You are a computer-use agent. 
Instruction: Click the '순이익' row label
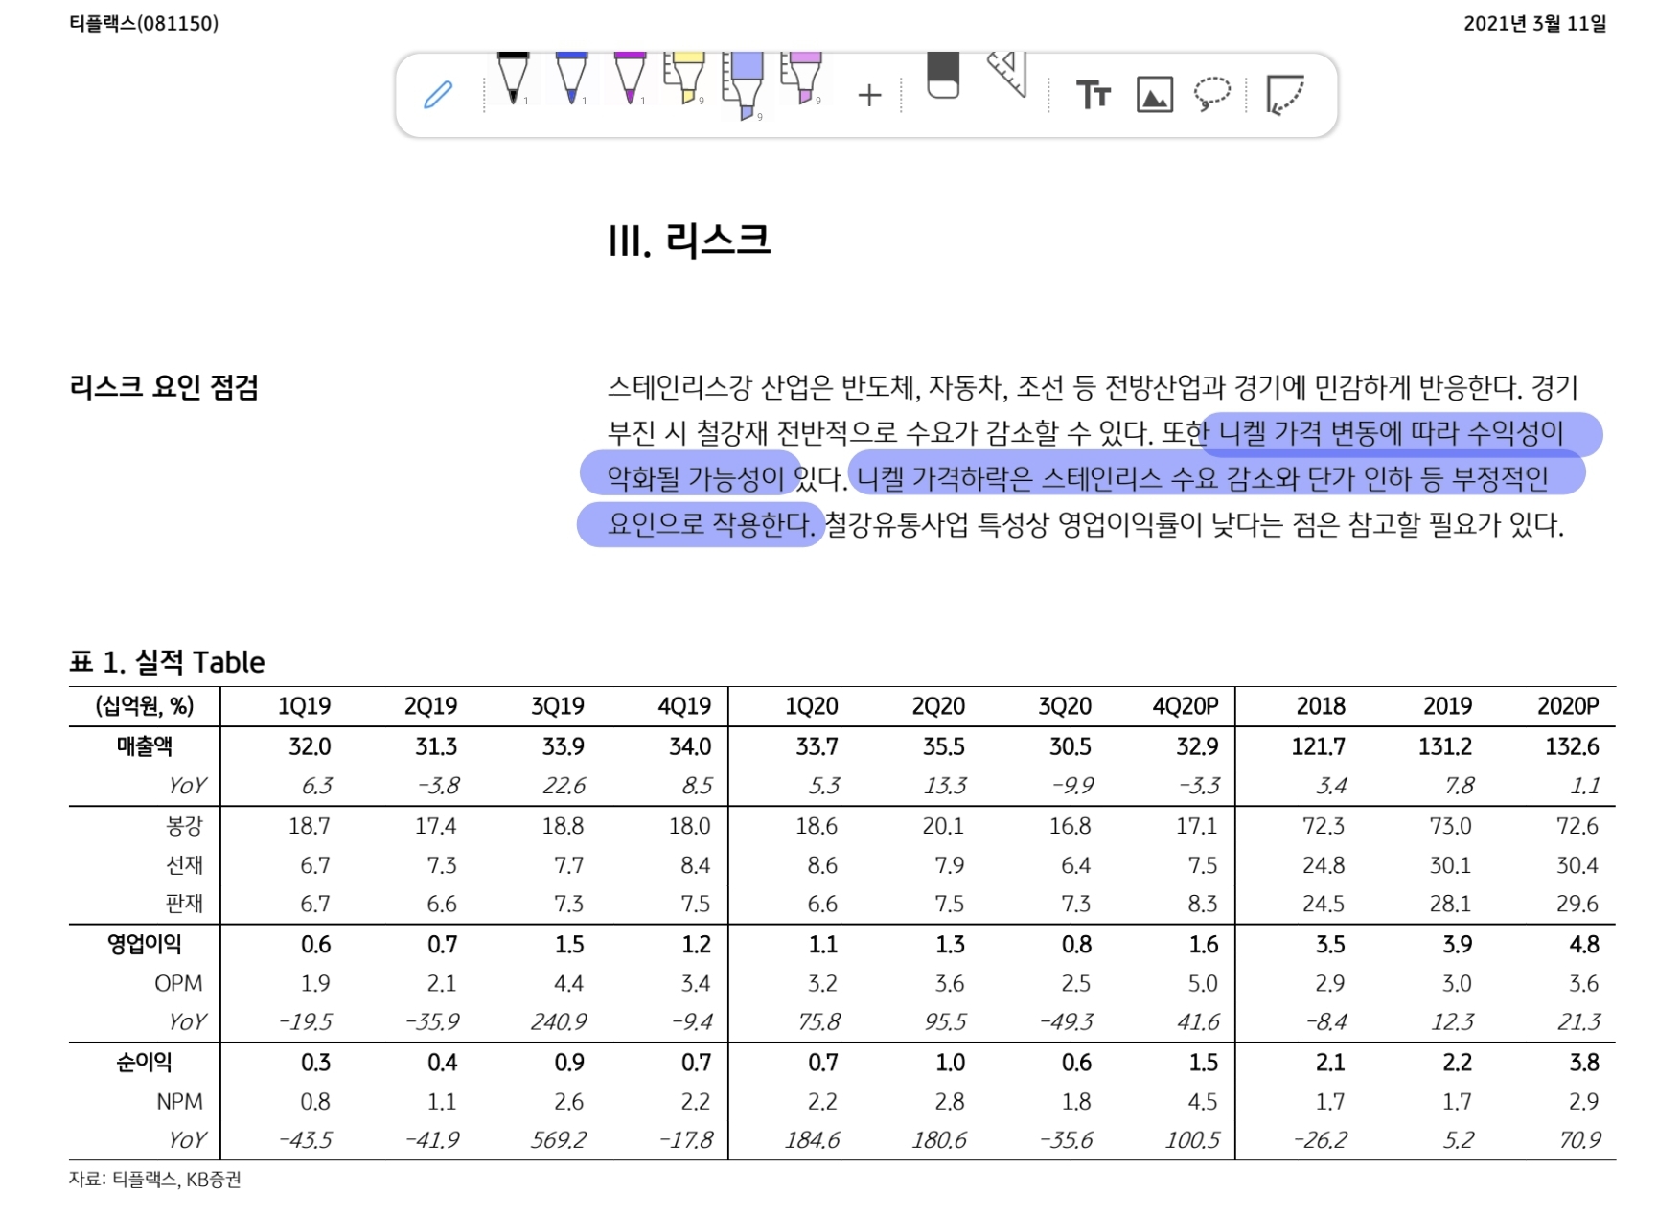coord(145,1063)
